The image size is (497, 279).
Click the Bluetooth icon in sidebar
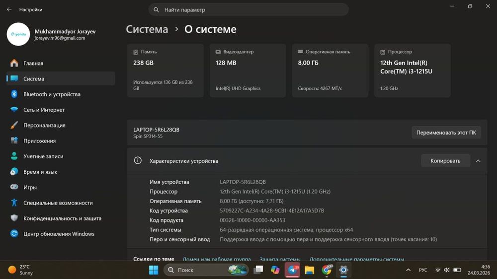click(x=14, y=94)
